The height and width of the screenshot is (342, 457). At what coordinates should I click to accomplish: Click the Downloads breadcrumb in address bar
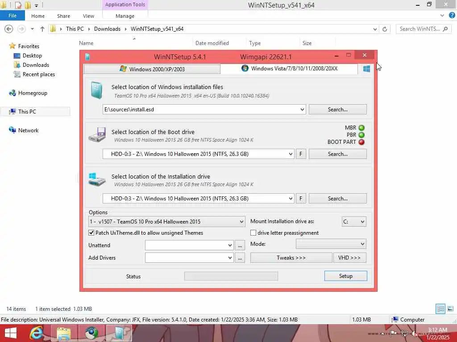107,29
